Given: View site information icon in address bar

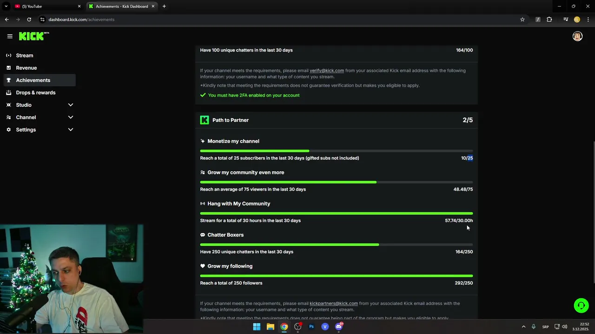Looking at the screenshot, I should (x=42, y=19).
